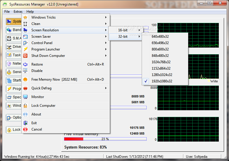Click the blue Monitor screen icon
The width and height of the screenshot is (229, 161).
25,97
